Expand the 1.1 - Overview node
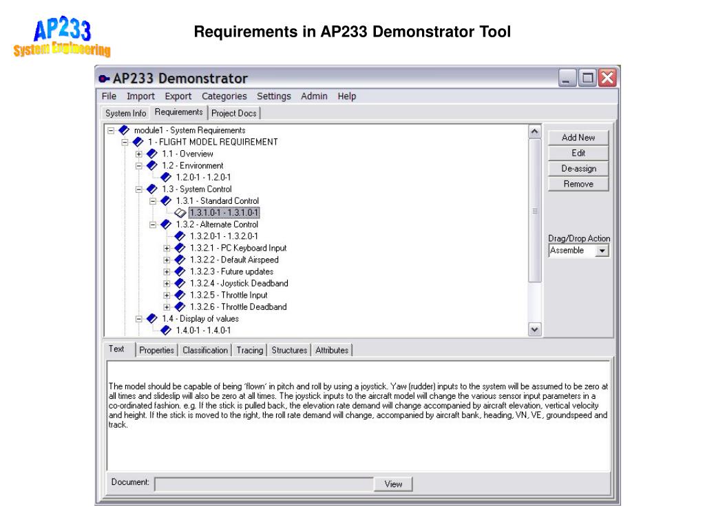Image resolution: width=705 pixels, height=529 pixels. (139, 154)
